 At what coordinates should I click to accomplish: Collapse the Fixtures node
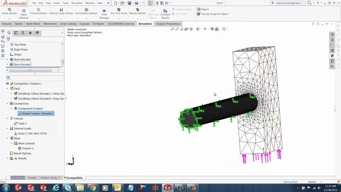click(x=7, y=118)
